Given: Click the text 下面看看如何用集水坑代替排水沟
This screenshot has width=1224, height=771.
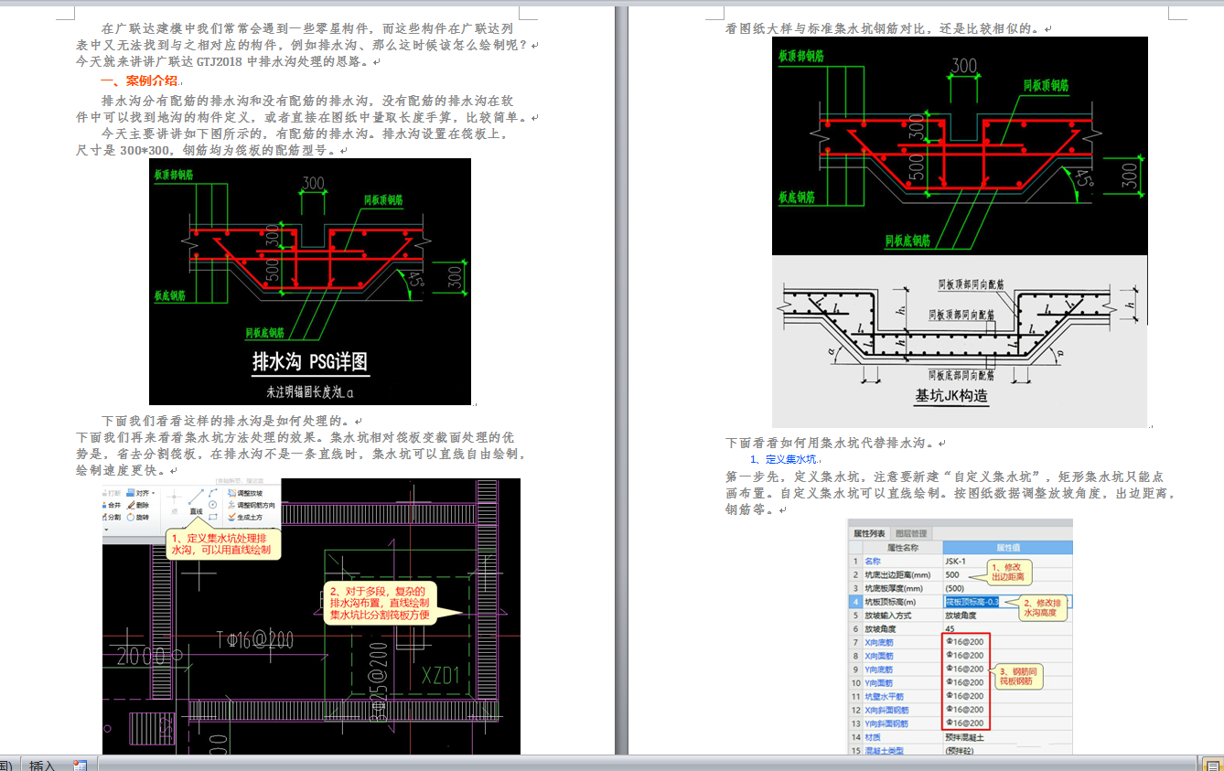Looking at the screenshot, I should point(830,444).
